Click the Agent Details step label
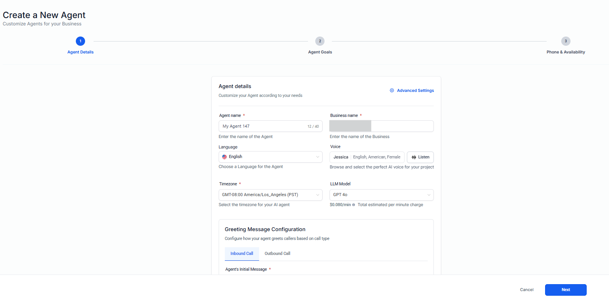Screen dimensions: 609x298 point(80,52)
